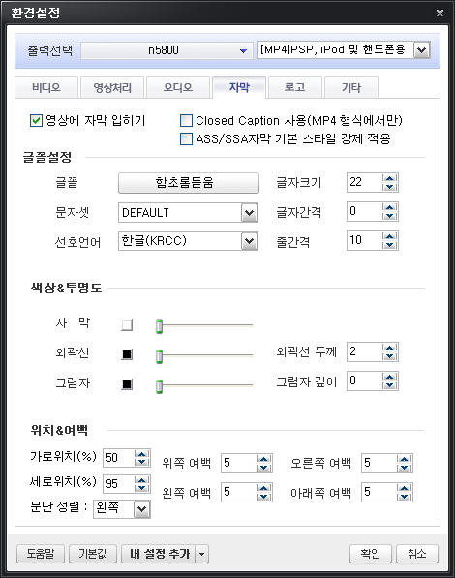Screen dimensions: 455x578
Task: Pick the 그림자 black color swatch
Action: tap(127, 384)
